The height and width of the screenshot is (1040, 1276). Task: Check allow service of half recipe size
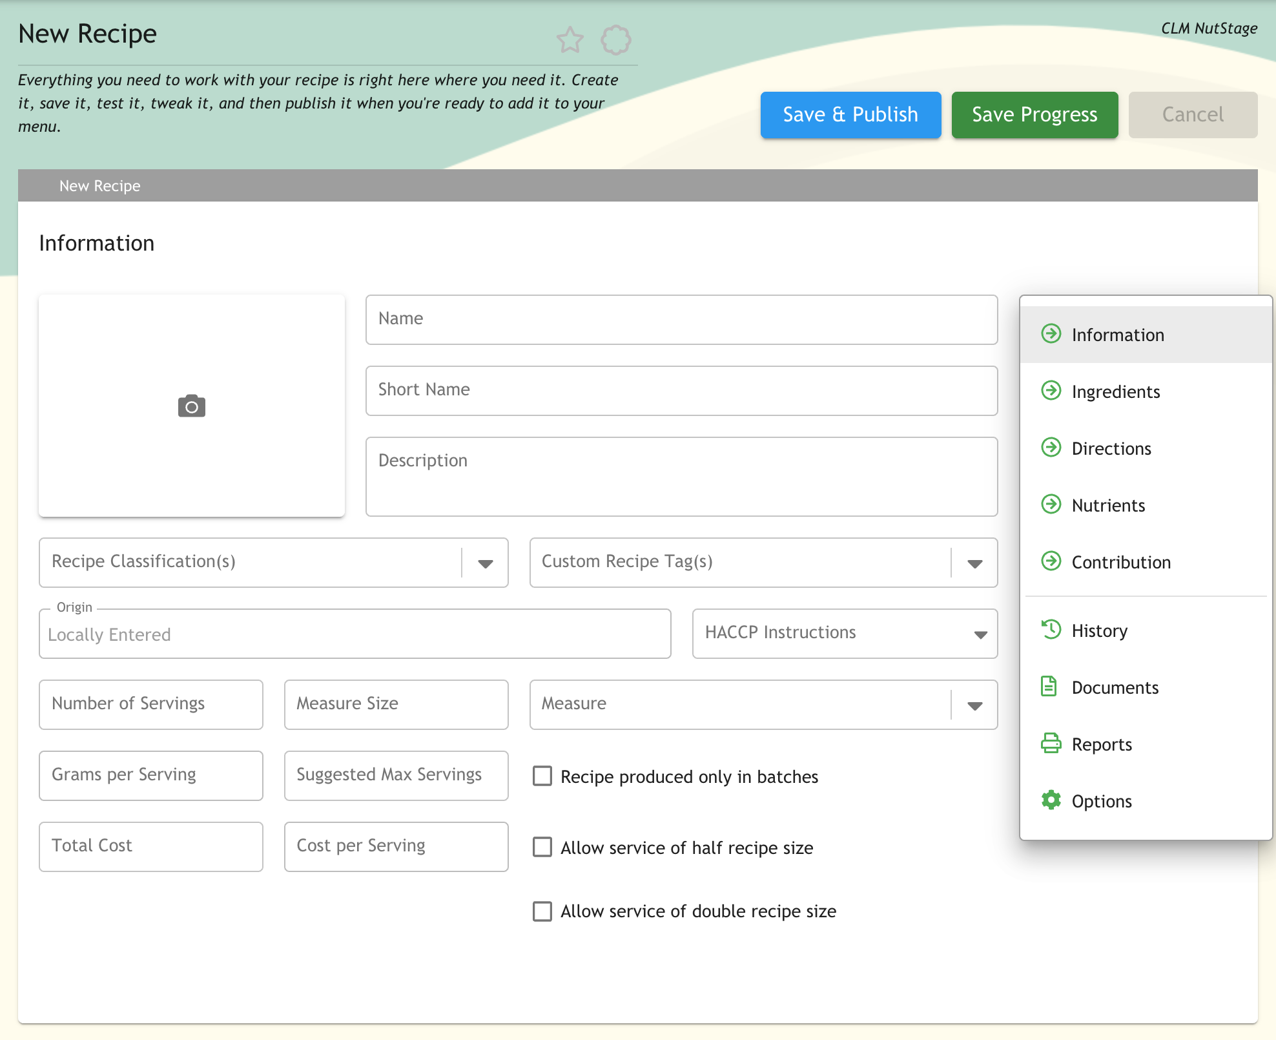point(542,847)
